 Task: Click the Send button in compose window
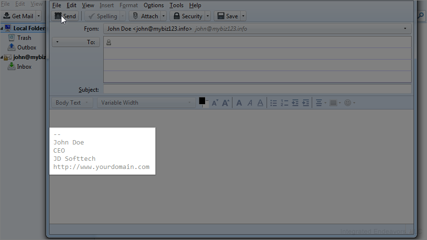point(65,16)
